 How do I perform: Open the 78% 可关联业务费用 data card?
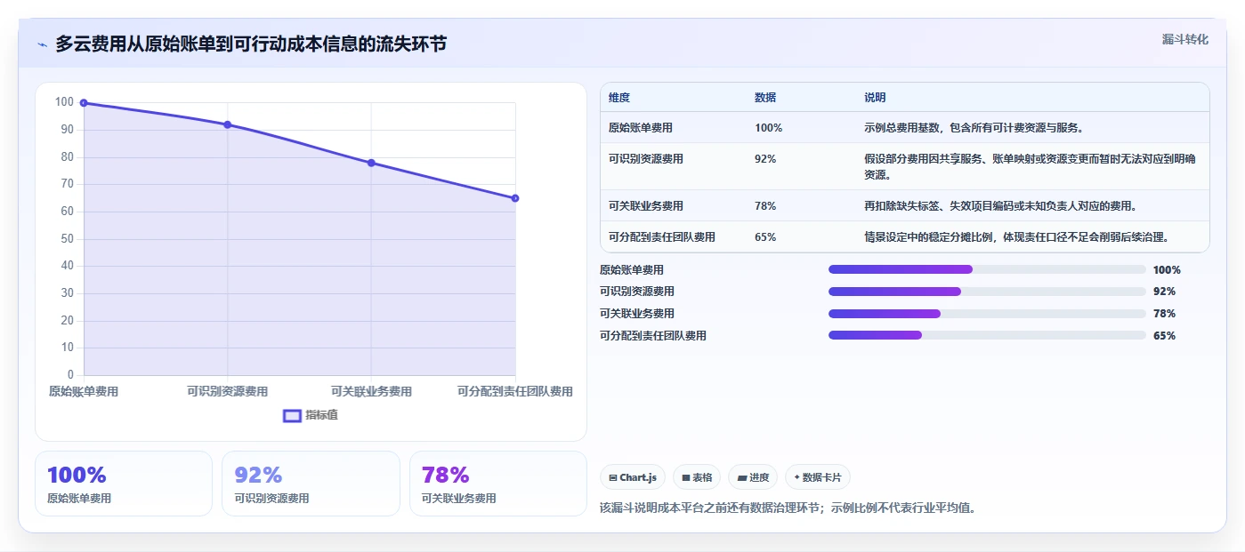coord(497,484)
